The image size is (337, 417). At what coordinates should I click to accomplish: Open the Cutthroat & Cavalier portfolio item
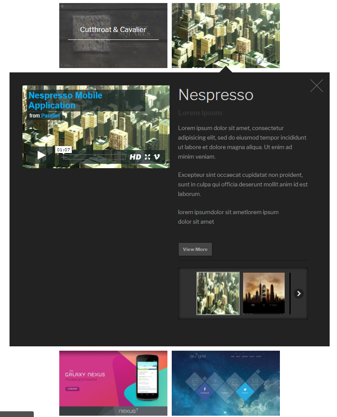113,36
